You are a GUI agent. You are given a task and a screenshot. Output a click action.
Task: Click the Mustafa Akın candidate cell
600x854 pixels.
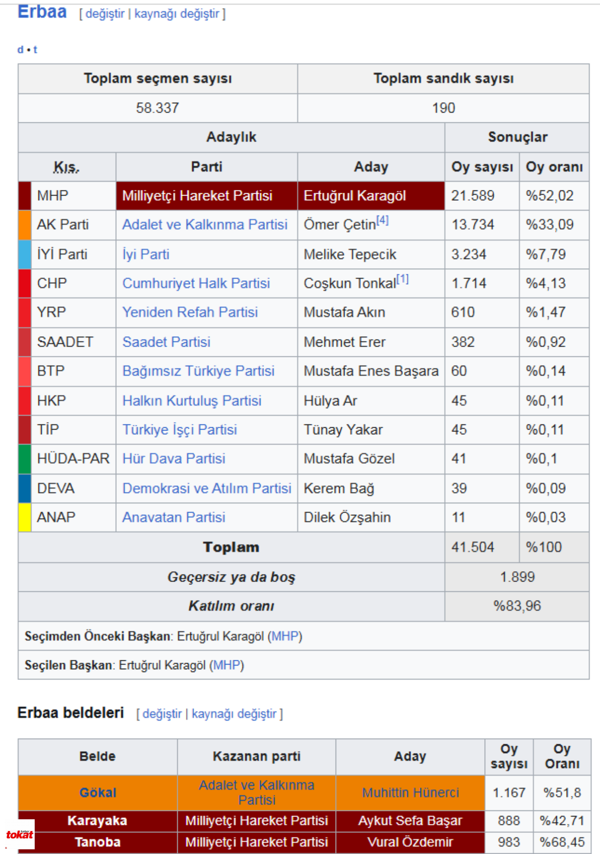pos(371,312)
